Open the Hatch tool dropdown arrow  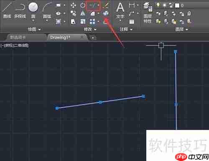[64, 22]
